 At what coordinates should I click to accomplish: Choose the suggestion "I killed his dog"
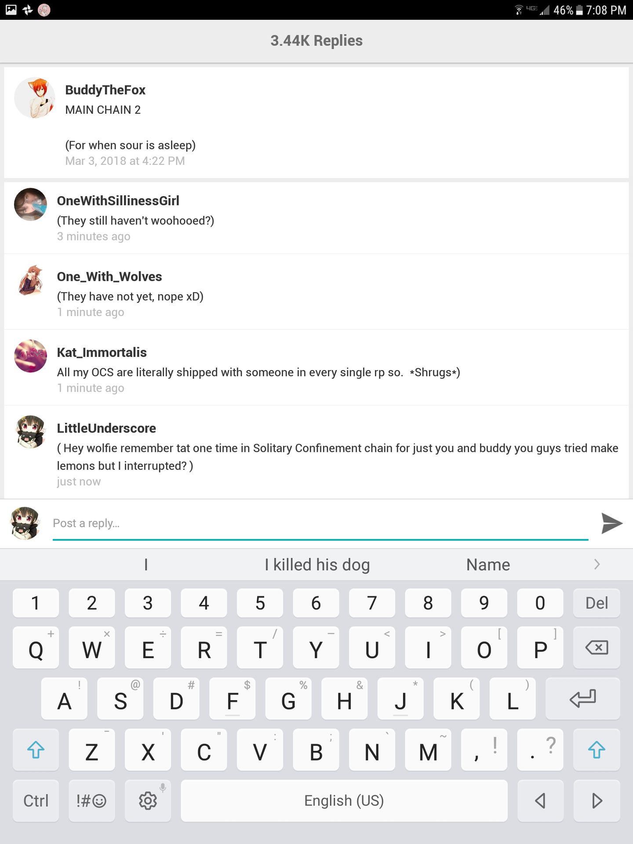317,564
